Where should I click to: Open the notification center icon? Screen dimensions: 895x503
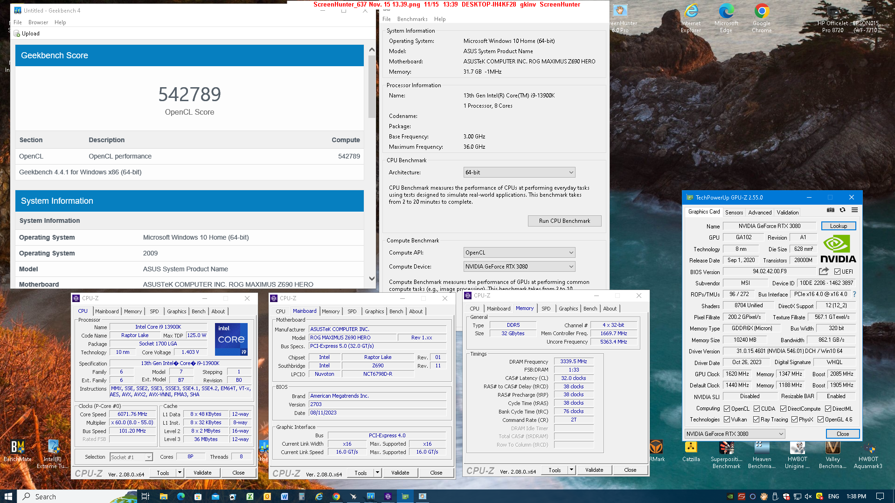[x=880, y=496]
